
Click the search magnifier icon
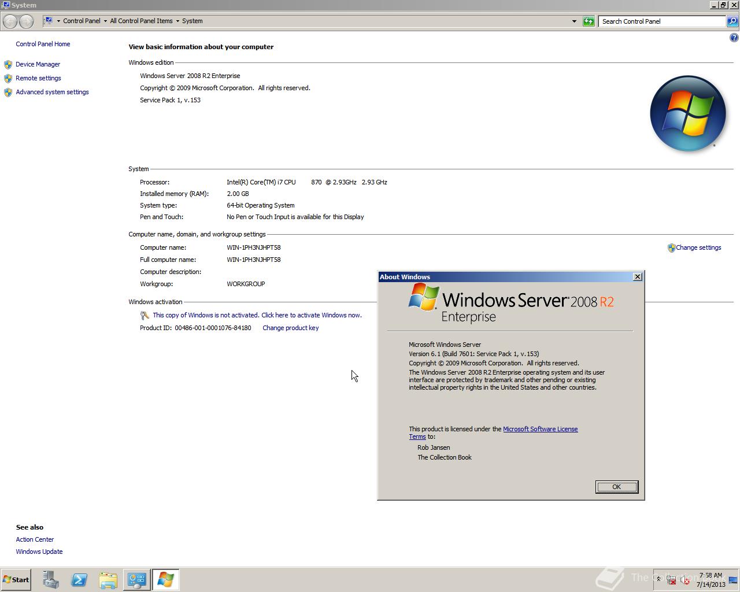tap(732, 21)
